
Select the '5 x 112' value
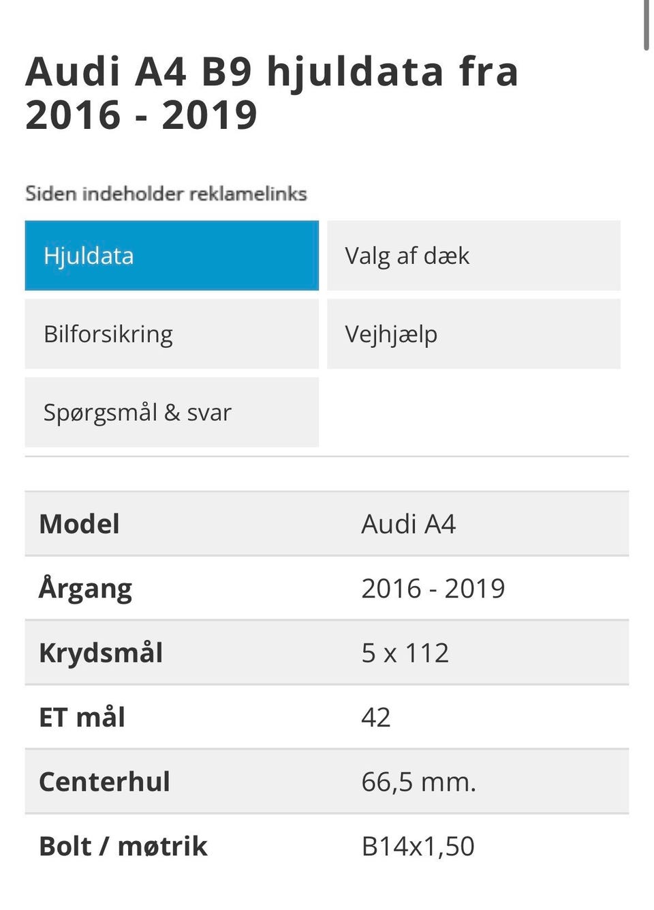coord(405,653)
